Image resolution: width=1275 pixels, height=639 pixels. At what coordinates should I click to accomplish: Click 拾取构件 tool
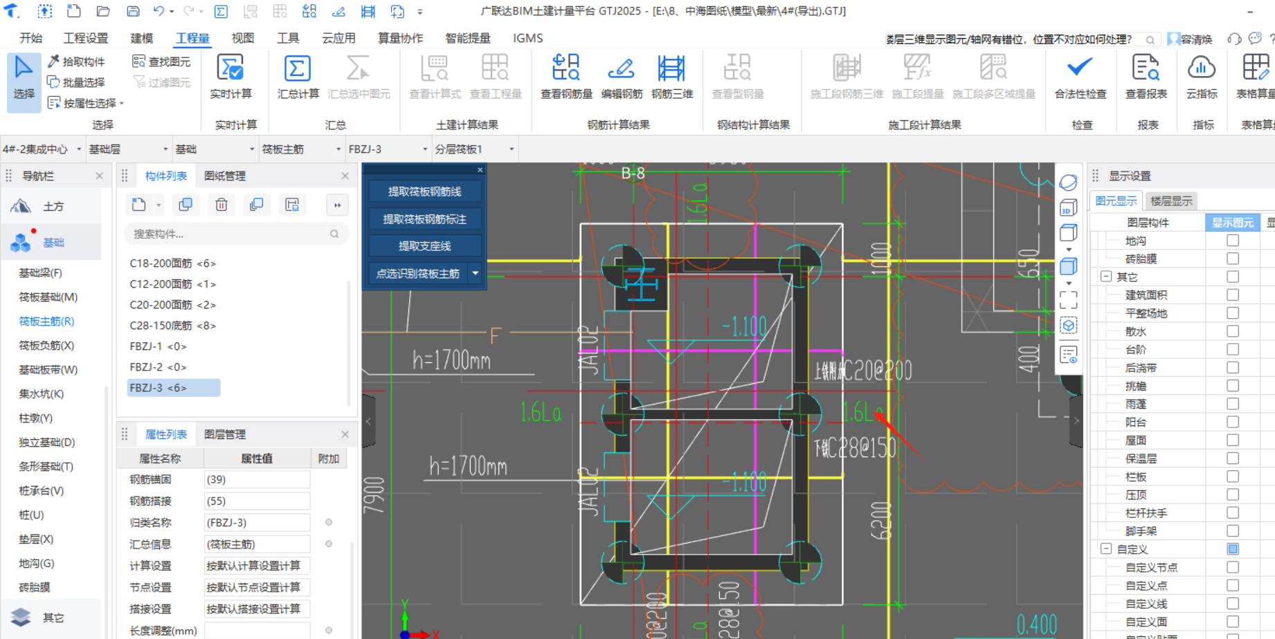pyautogui.click(x=76, y=62)
